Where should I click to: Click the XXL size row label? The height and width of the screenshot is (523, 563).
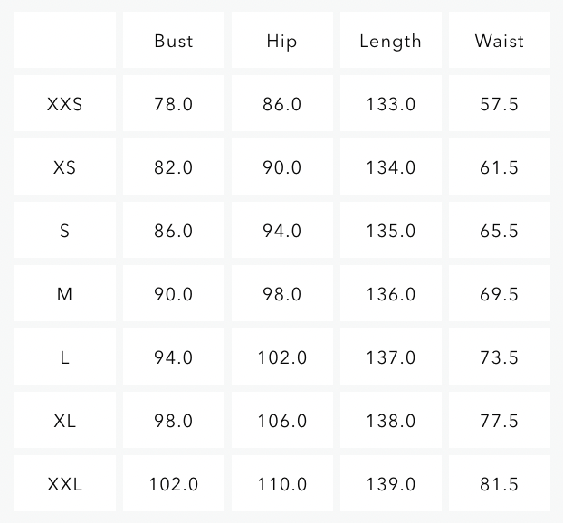(65, 484)
